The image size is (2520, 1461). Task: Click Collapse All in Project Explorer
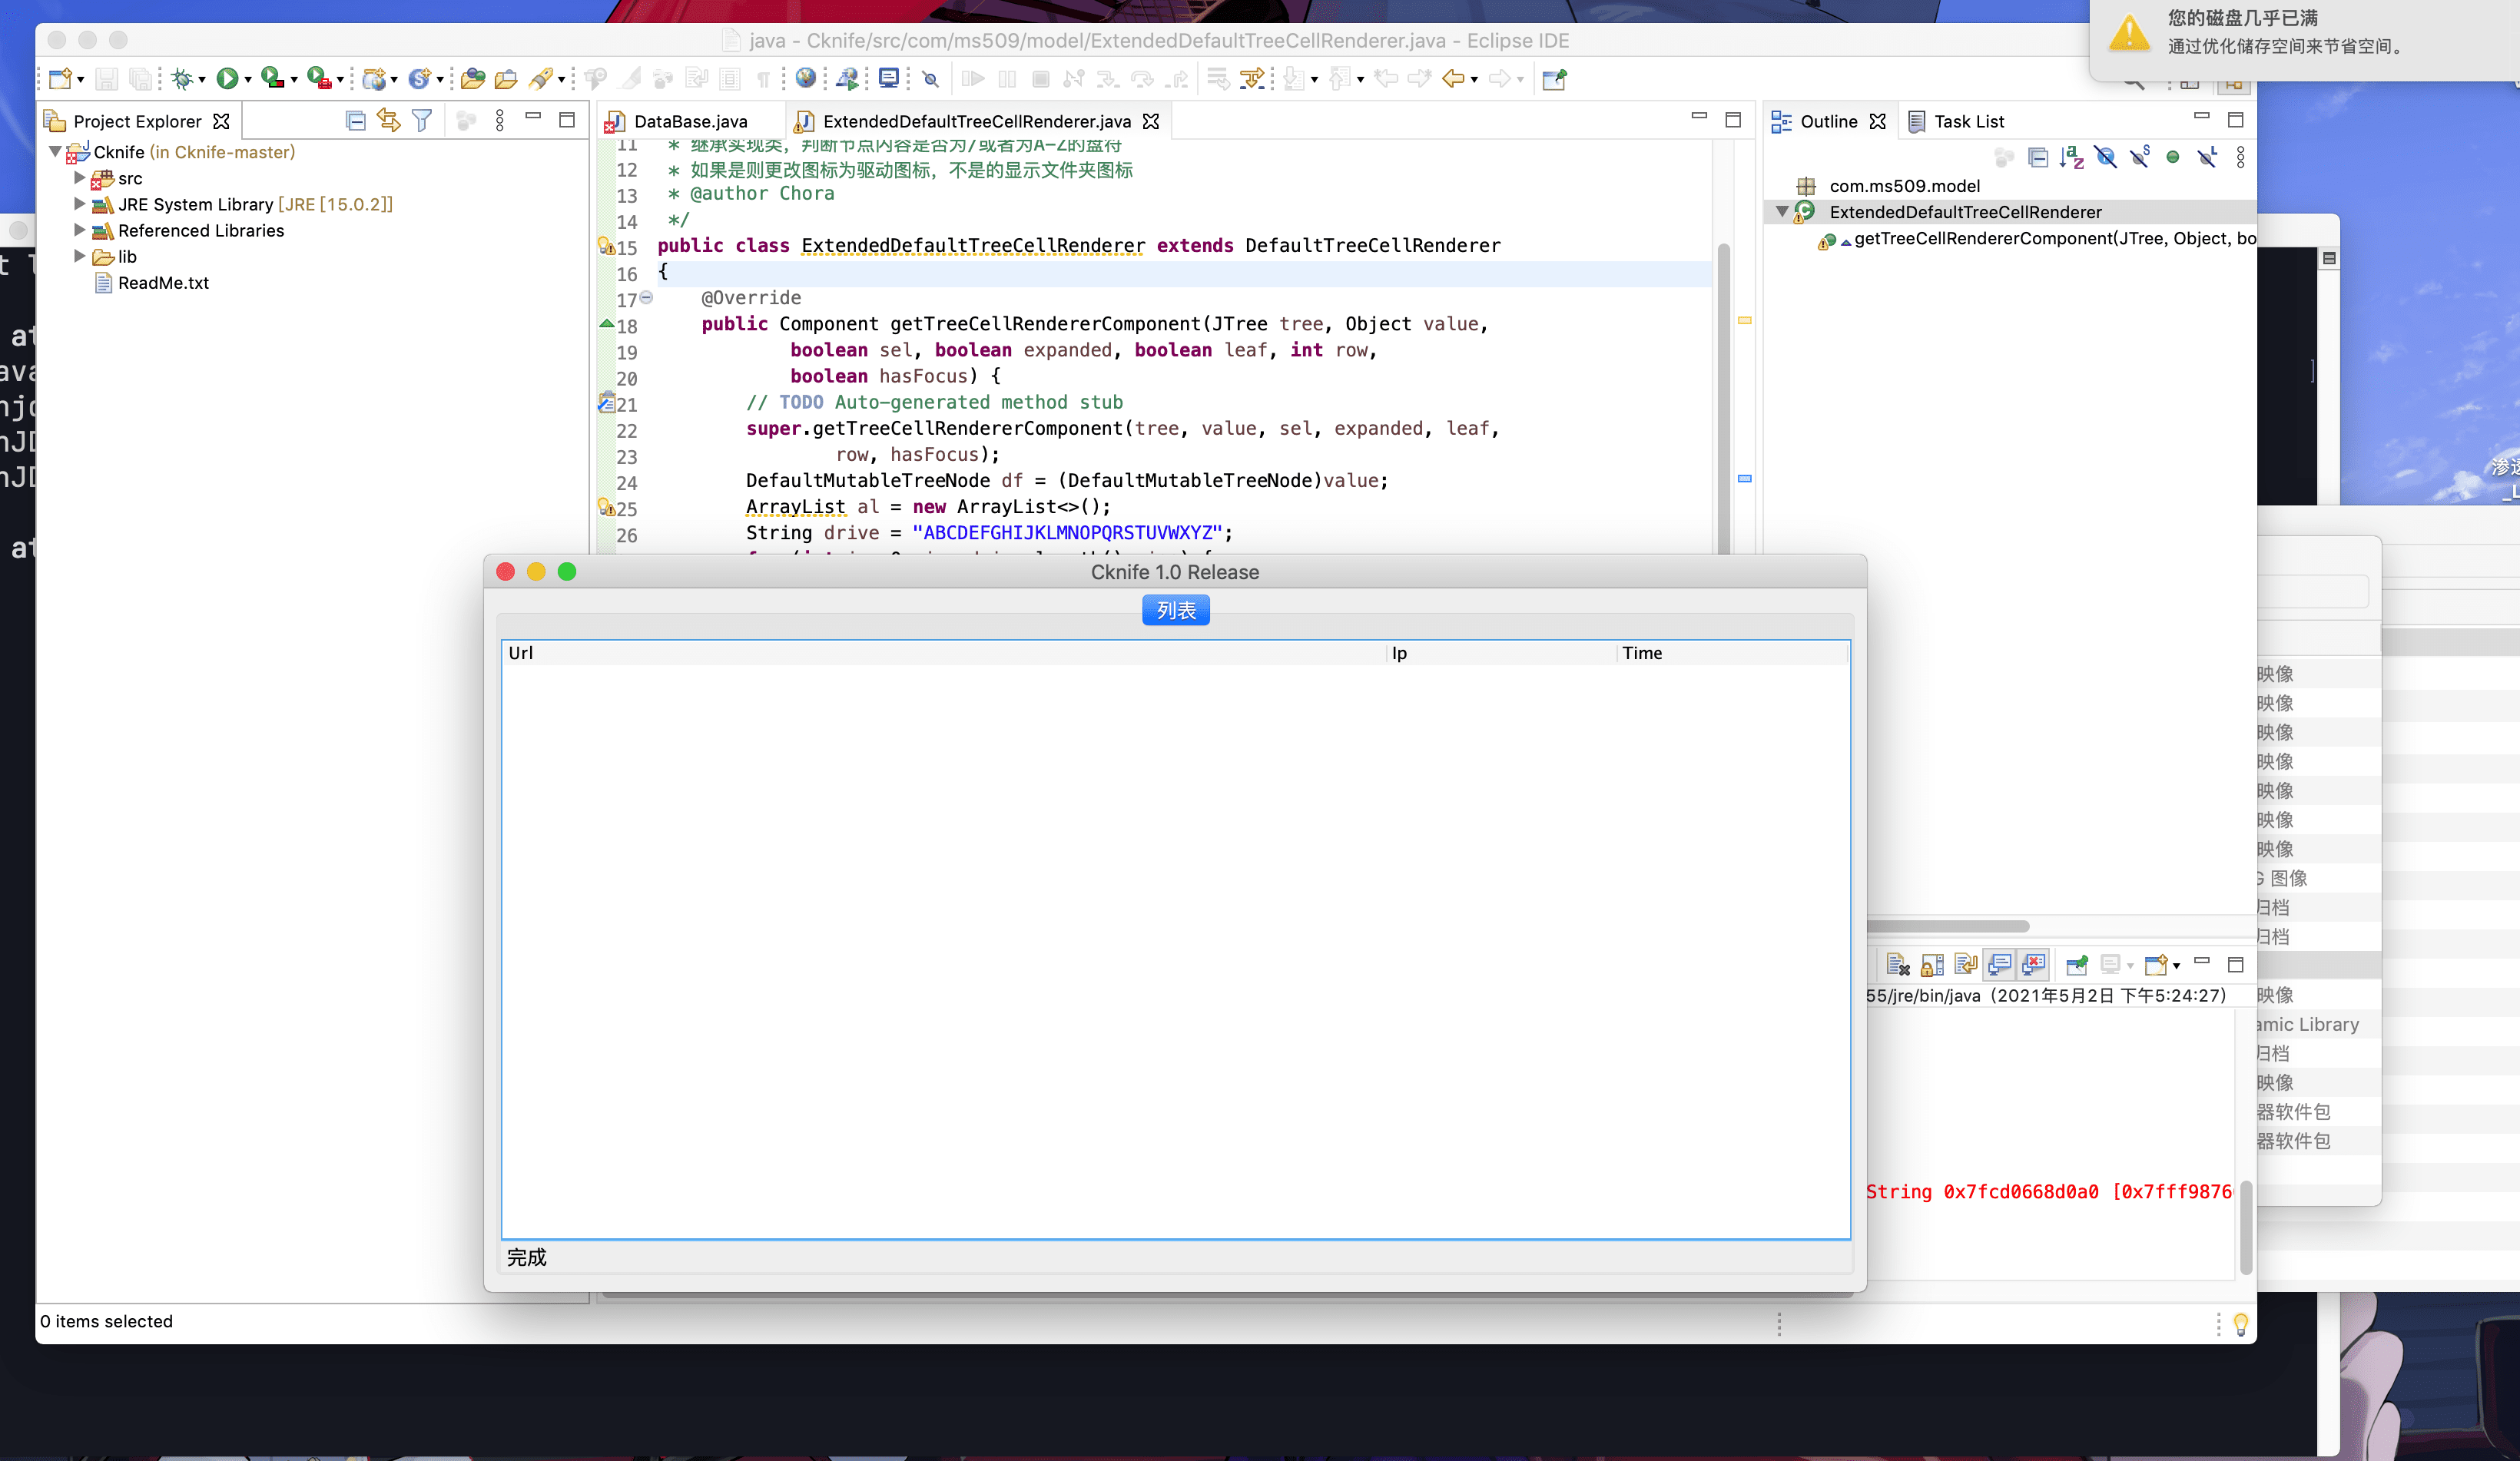(x=355, y=121)
